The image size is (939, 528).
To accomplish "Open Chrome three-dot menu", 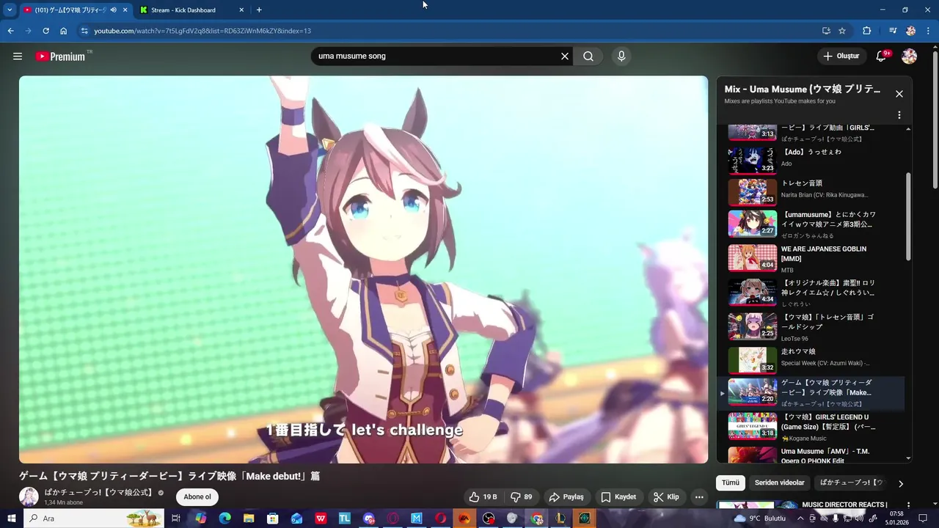I will click(927, 31).
